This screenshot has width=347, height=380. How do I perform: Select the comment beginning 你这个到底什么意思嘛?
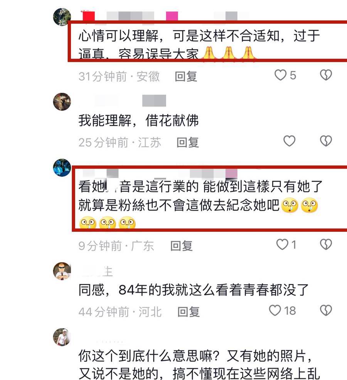click(x=200, y=365)
